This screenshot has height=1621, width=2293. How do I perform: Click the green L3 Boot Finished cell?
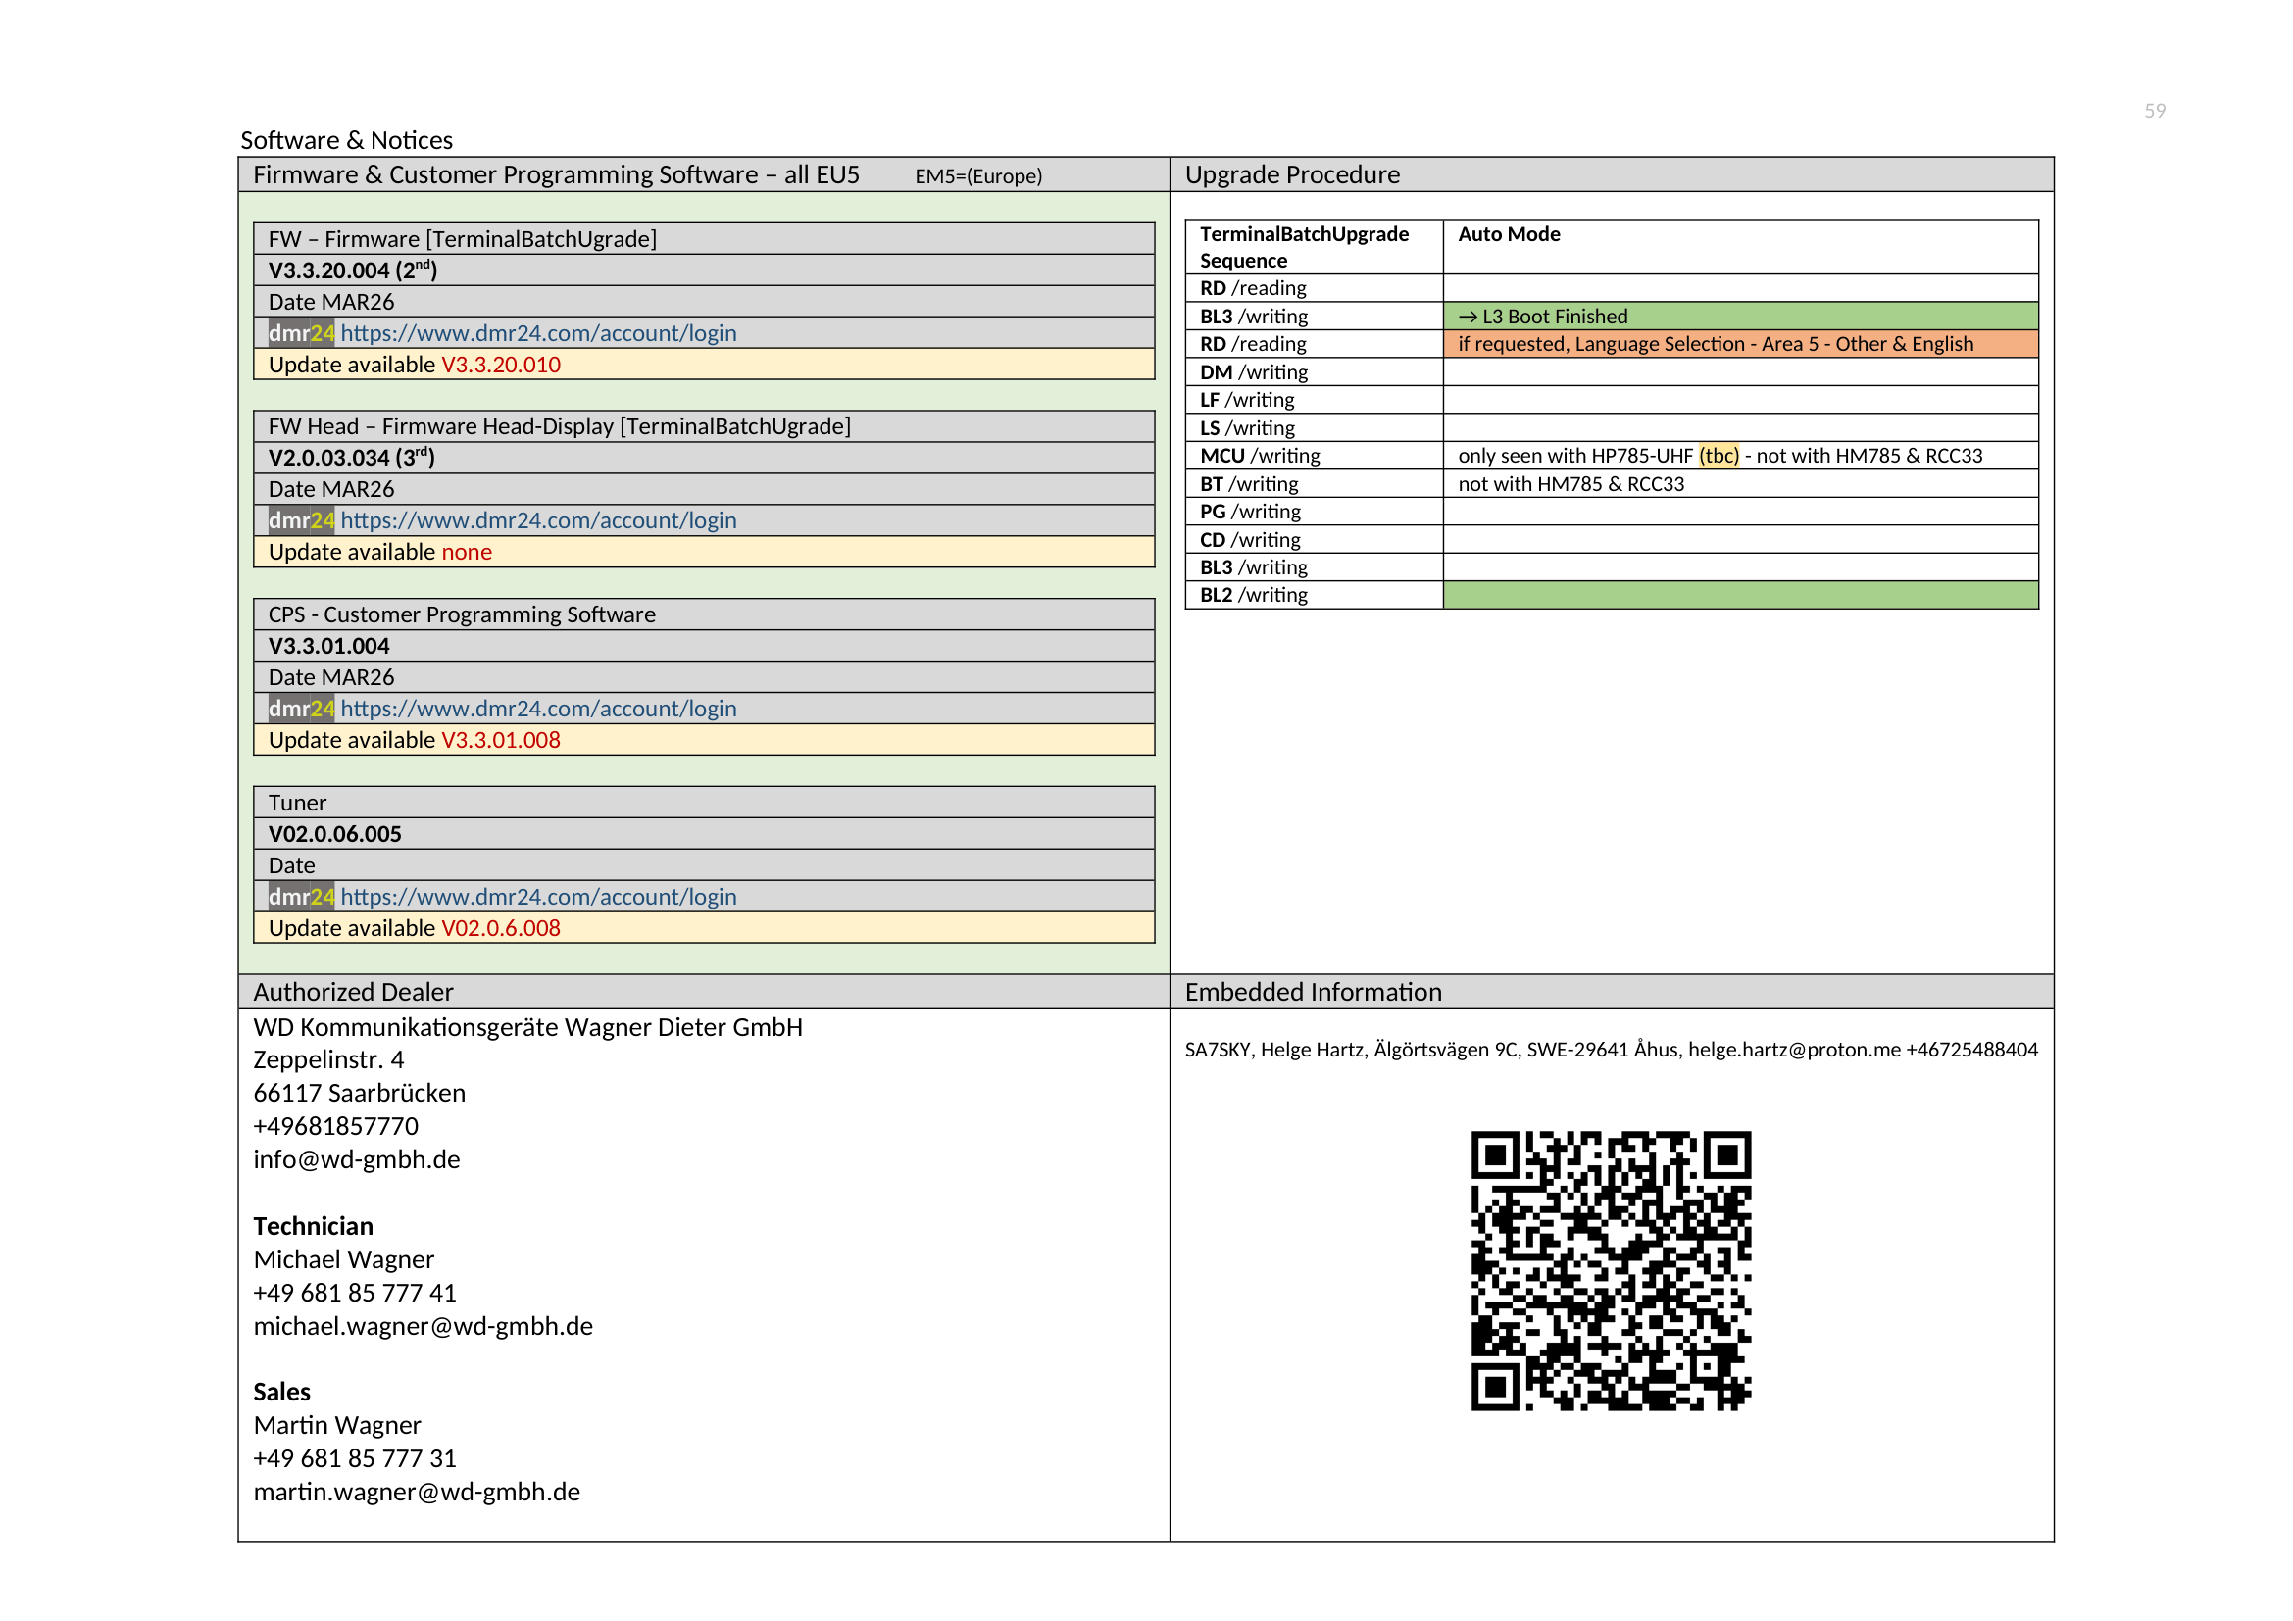point(1741,317)
